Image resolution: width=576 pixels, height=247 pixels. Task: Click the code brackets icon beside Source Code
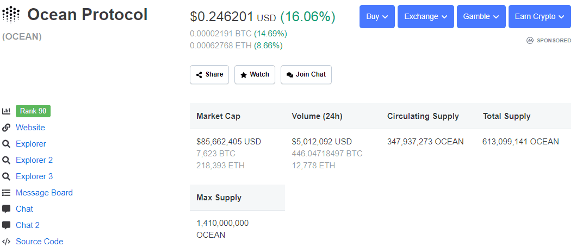coord(7,242)
